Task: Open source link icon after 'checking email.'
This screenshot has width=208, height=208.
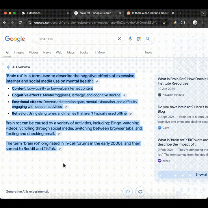Action: coord(59,134)
